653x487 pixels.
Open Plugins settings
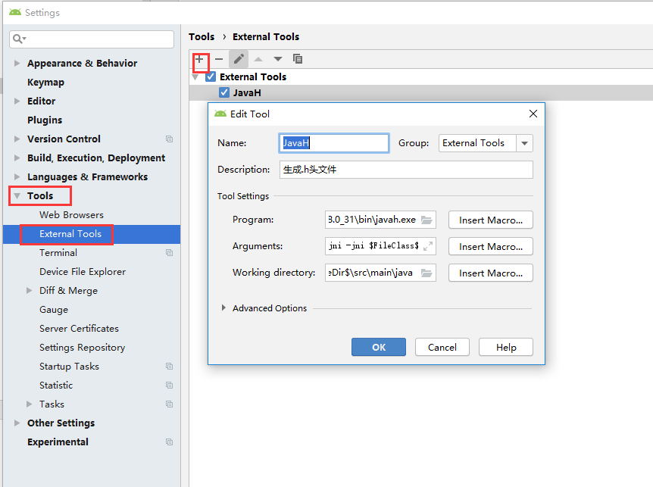point(45,120)
